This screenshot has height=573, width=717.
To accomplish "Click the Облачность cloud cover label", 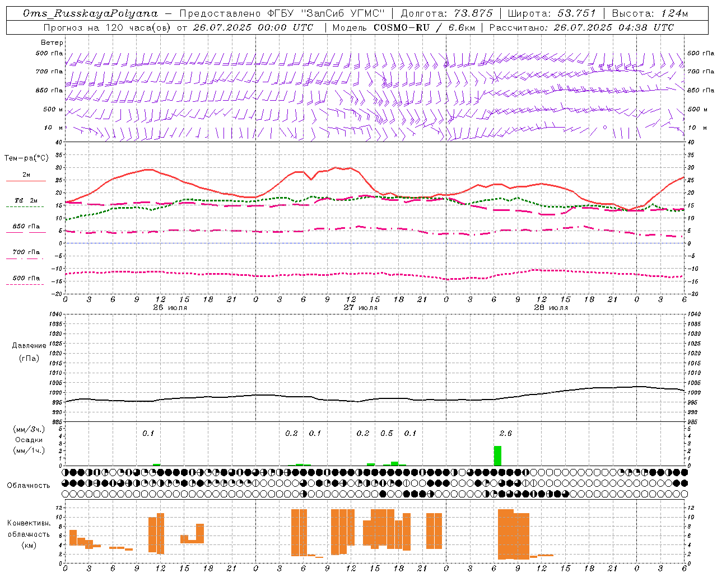I will click(x=29, y=486).
